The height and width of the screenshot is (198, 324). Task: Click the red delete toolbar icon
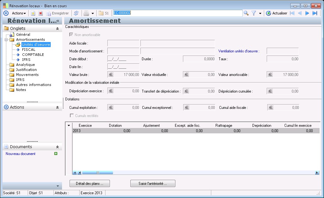[x=41, y=13]
